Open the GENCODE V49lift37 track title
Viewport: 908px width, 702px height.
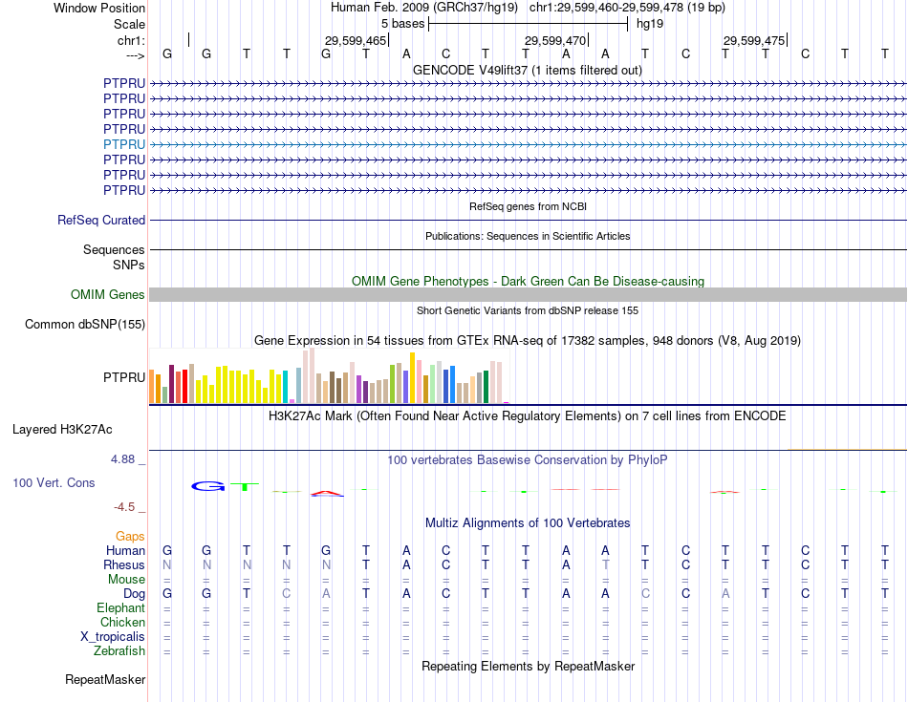[x=527, y=70]
